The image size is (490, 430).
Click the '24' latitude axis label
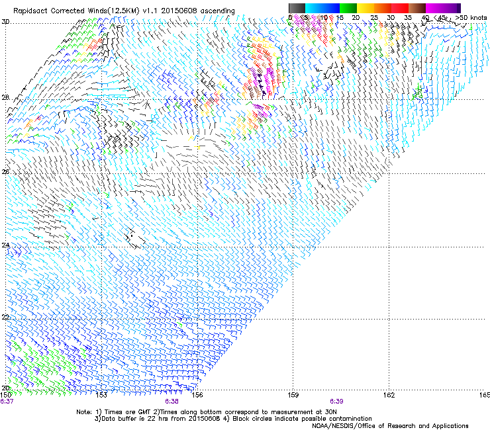coord(5,245)
